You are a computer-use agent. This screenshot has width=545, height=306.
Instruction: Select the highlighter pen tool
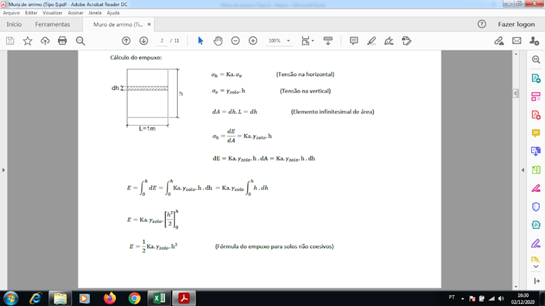[x=371, y=41]
